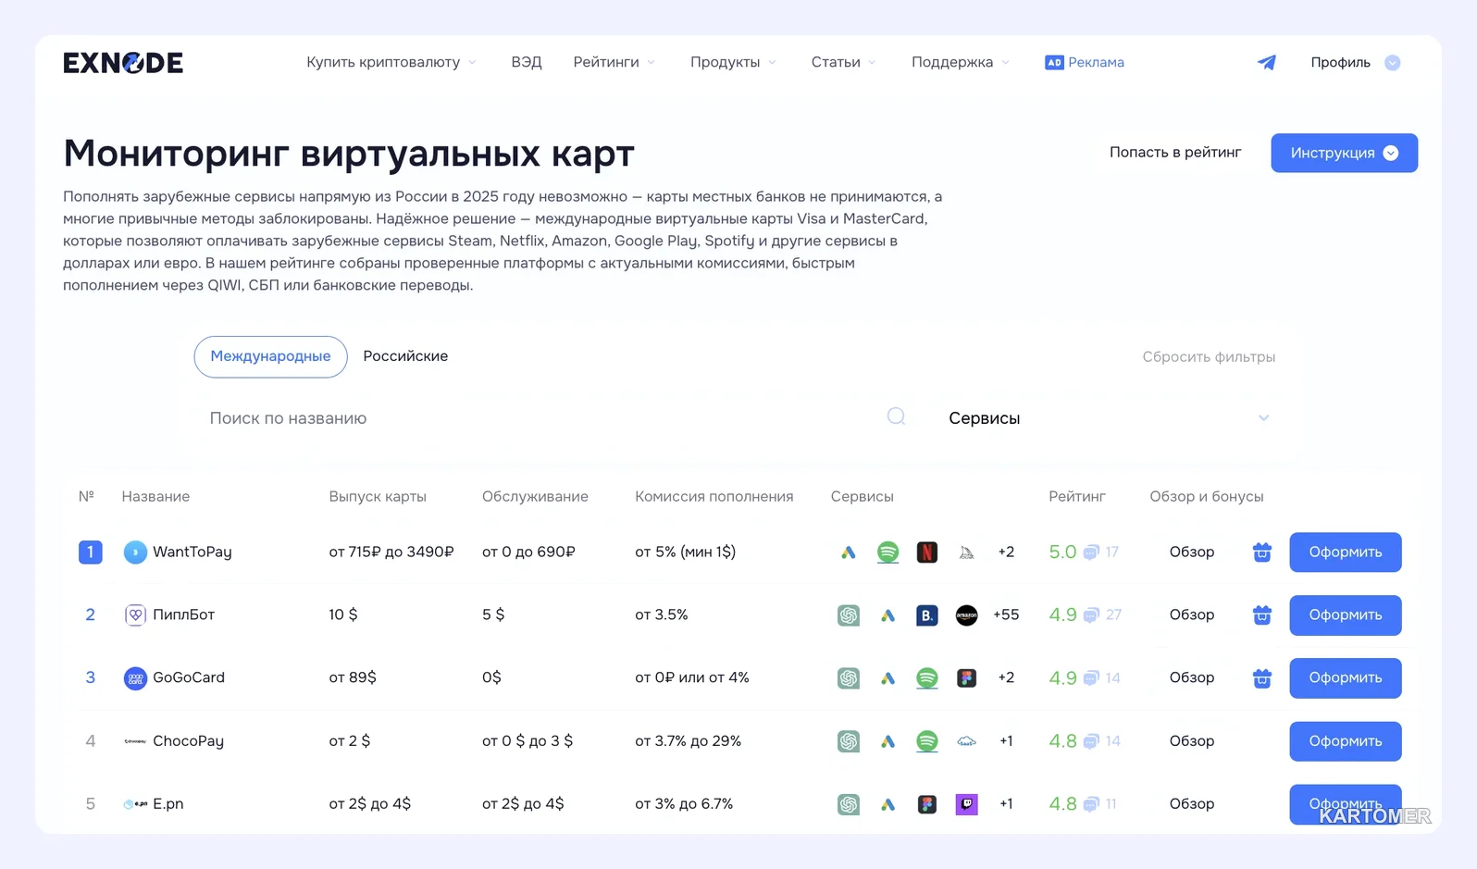Click Оформить for ChocoPay
This screenshot has height=869, width=1477.
coord(1346,741)
